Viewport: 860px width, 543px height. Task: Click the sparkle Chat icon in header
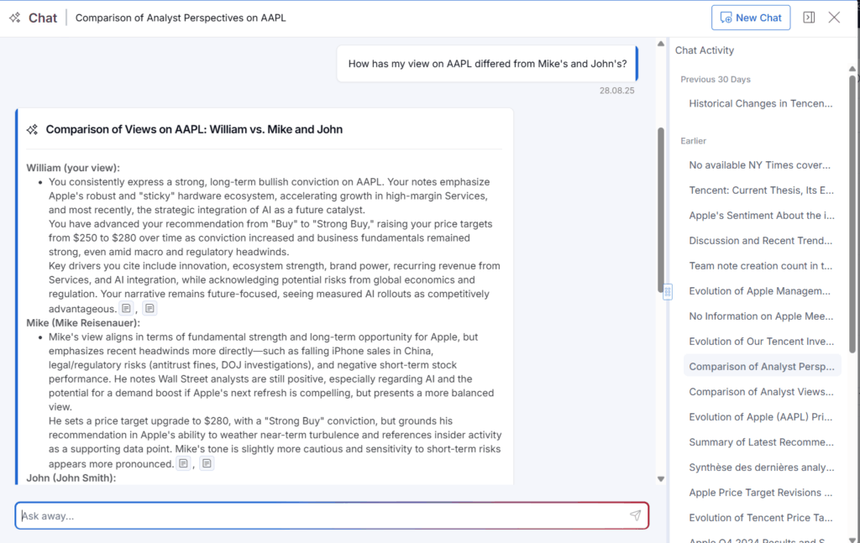15,18
